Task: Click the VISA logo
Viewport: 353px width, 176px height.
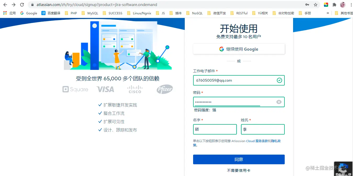Action: (x=105, y=89)
